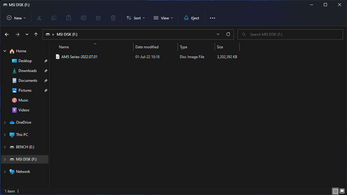Screen dimensions: 347x195
Task: Select the AM5 Series-2022.07.01 file name
Action: pyautogui.click(x=79, y=57)
